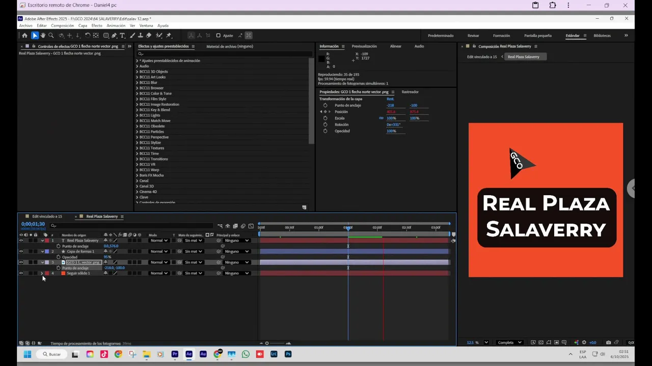Toggle the shy switch for layer 3

point(105,262)
